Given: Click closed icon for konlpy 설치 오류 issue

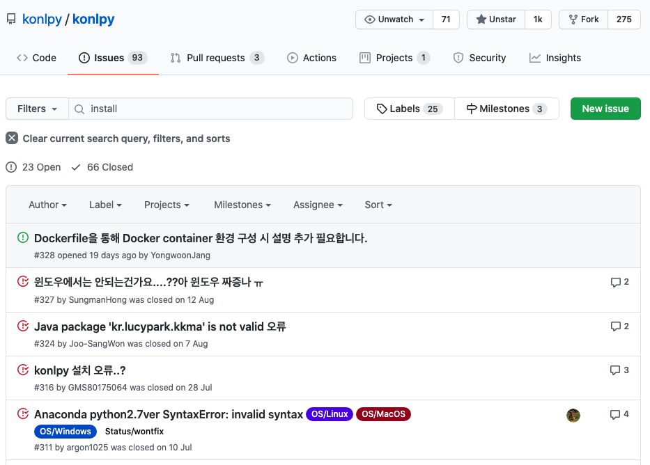Looking at the screenshot, I should (x=23, y=370).
